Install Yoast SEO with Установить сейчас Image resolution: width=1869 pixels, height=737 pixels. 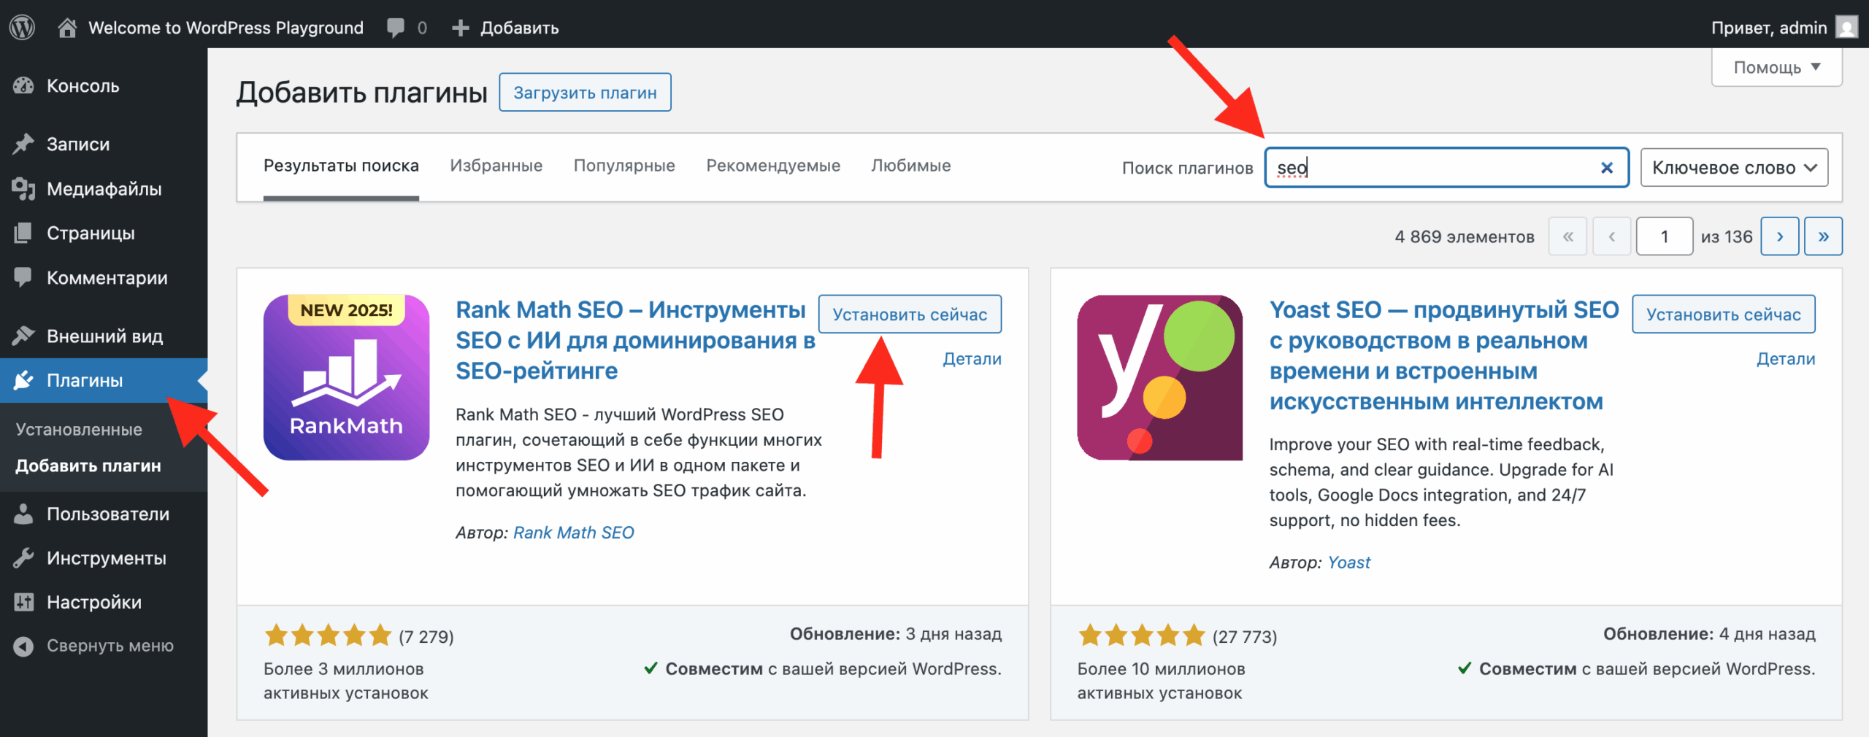pyautogui.click(x=1723, y=315)
